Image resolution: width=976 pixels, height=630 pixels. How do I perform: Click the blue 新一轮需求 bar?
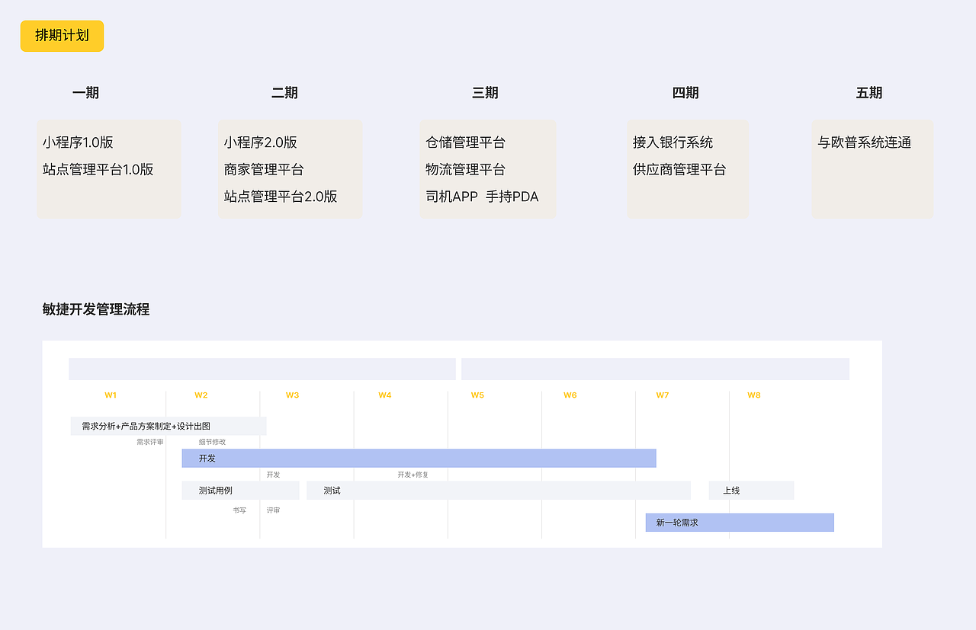(x=739, y=523)
